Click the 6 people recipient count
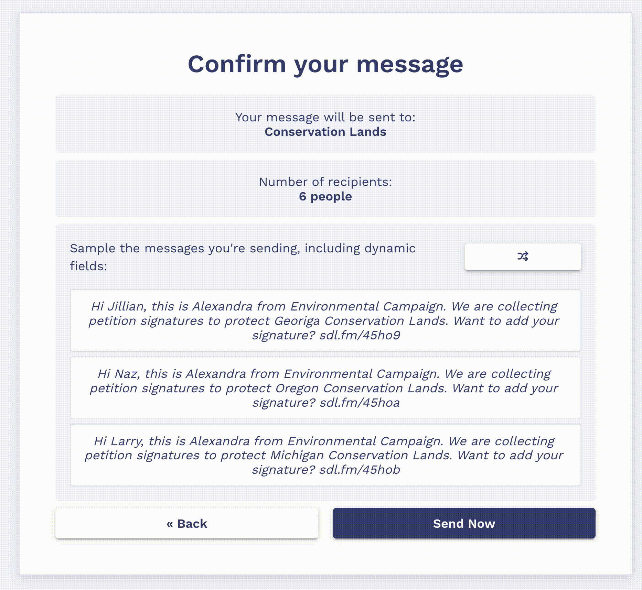 [x=325, y=197]
